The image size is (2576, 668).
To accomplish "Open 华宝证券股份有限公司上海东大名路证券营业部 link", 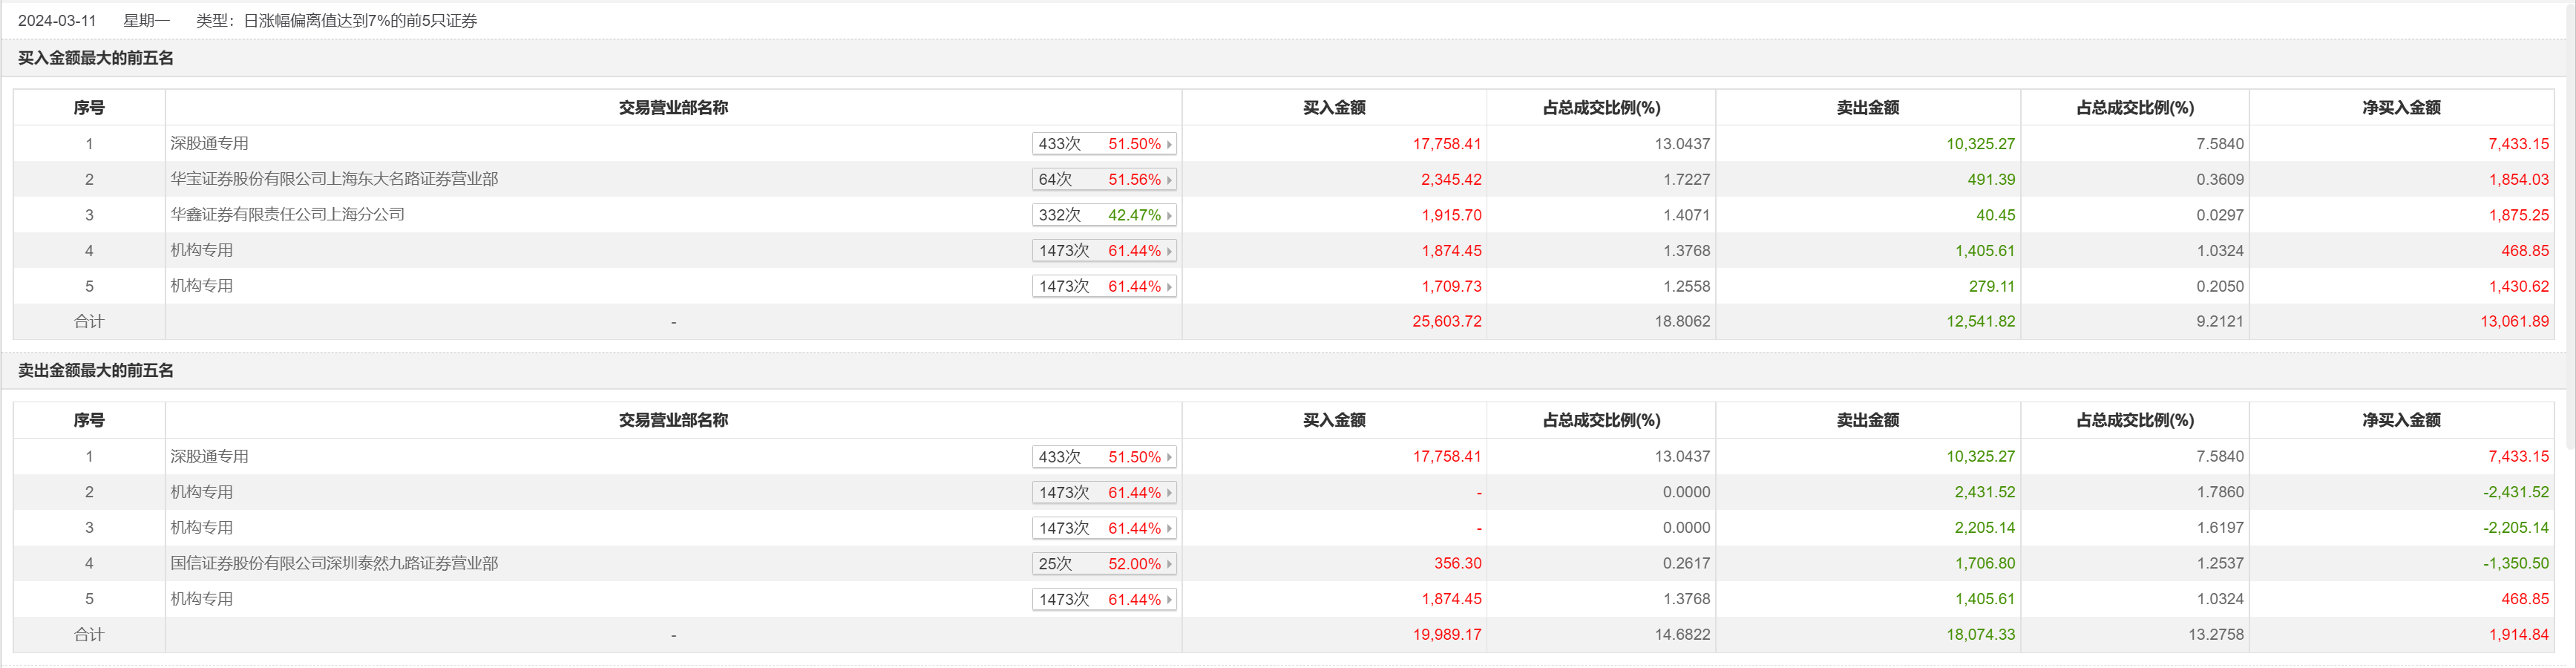I will [x=334, y=179].
